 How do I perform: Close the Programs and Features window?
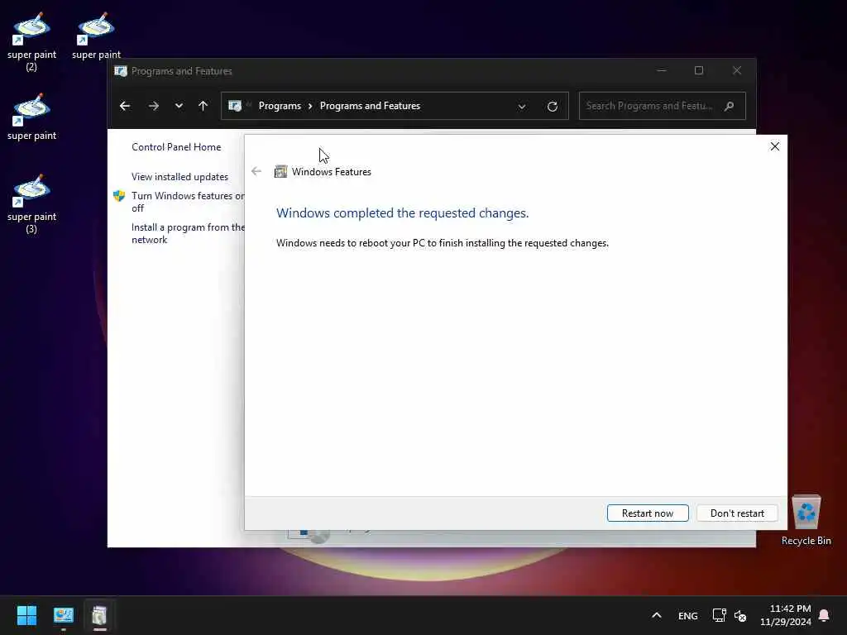click(x=737, y=70)
